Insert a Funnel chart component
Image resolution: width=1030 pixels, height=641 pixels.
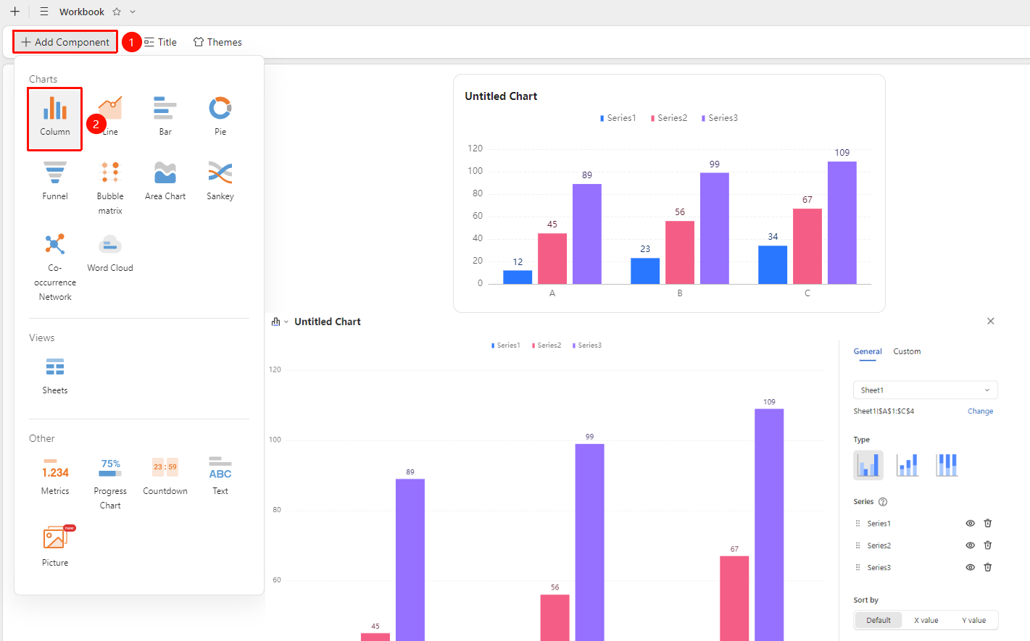pos(55,180)
